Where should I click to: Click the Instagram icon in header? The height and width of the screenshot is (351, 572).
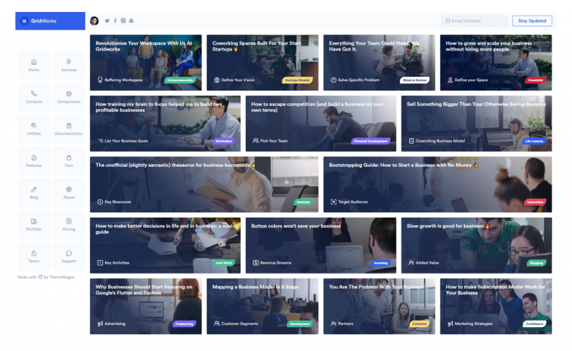123,21
